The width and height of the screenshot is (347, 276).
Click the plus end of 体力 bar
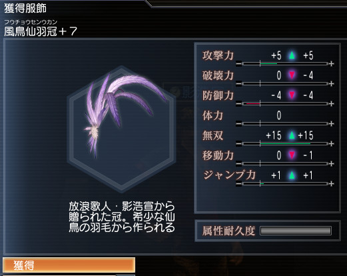coord(332,124)
